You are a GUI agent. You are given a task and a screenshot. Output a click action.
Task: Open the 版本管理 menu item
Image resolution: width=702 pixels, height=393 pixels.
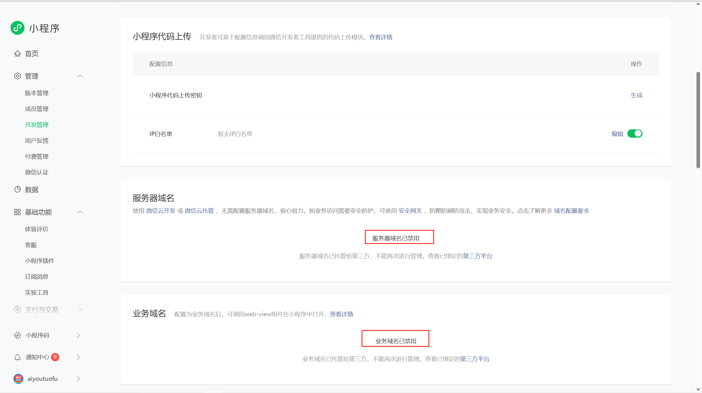(x=37, y=93)
